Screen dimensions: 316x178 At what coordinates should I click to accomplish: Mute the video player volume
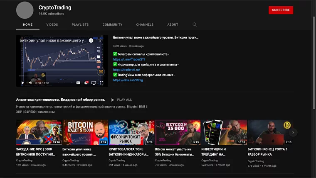click(30, 83)
